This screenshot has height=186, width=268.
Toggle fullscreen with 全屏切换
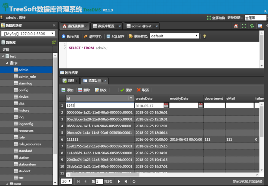pos(216,18)
